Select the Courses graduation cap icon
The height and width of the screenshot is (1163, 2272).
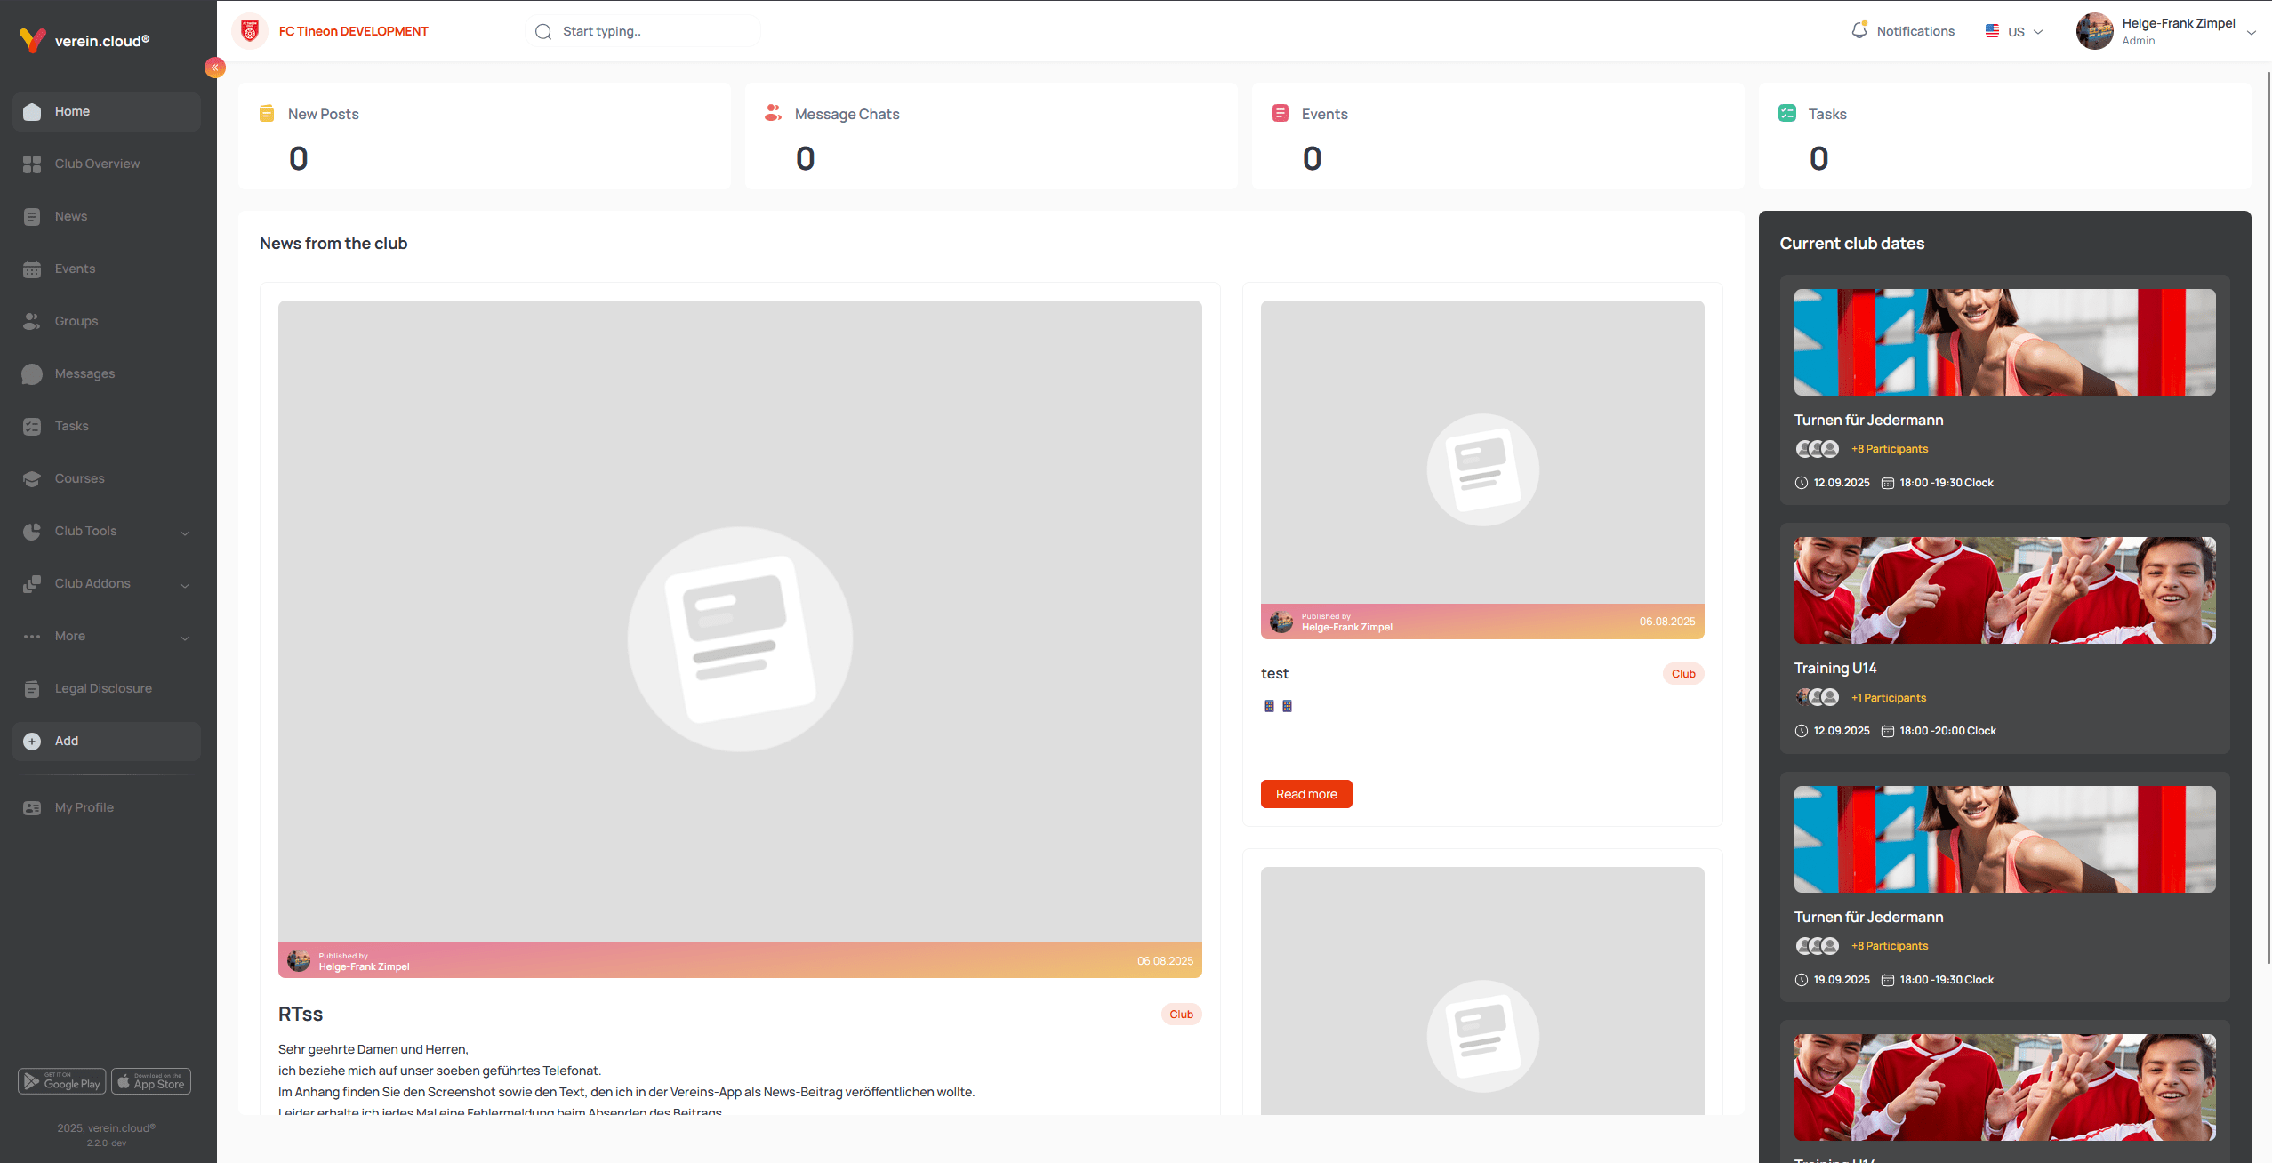pyautogui.click(x=32, y=479)
